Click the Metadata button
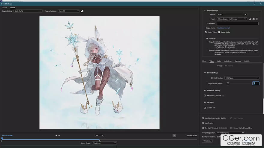Viewport: 264px width, 148px height. point(207,141)
